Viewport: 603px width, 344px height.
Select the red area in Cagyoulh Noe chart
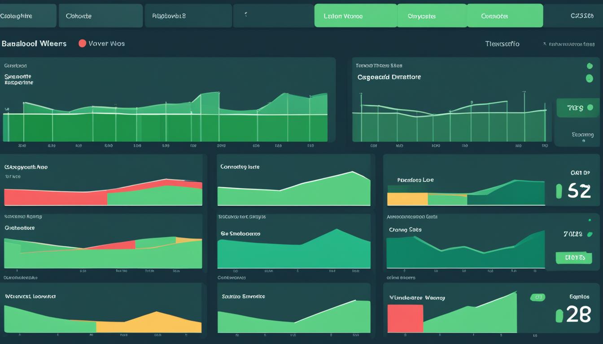click(x=56, y=197)
